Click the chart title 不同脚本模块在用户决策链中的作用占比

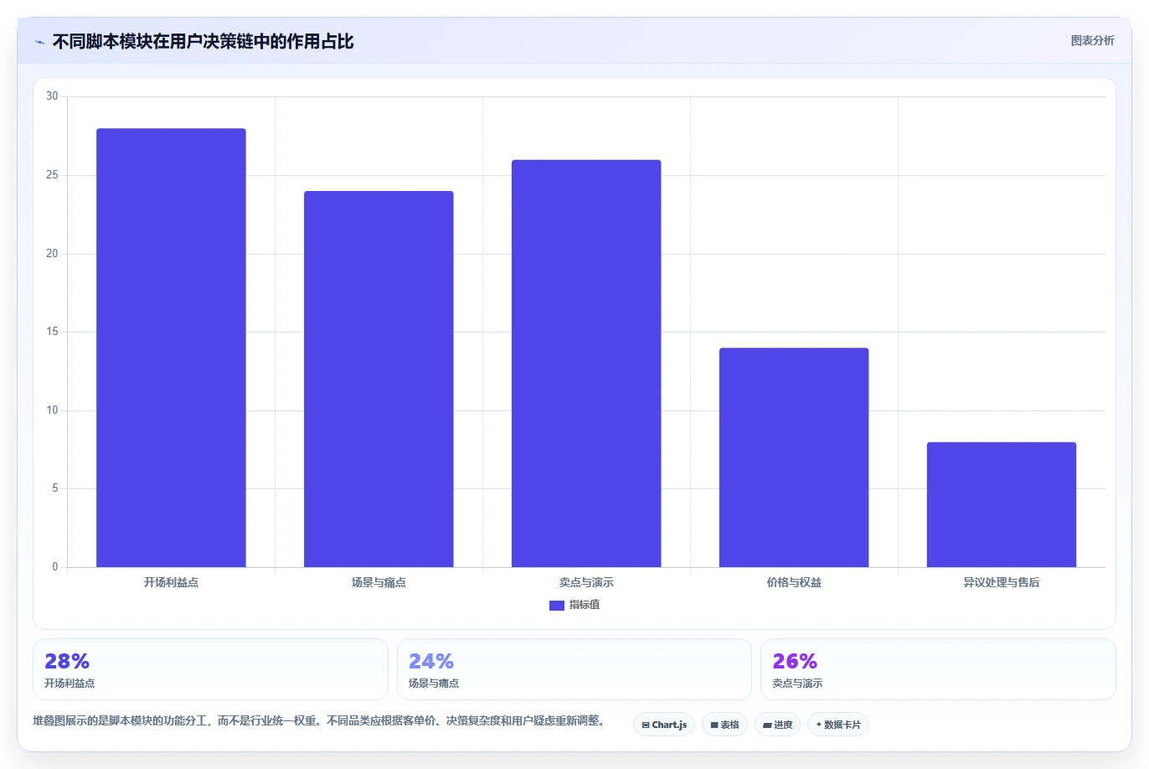(x=203, y=42)
